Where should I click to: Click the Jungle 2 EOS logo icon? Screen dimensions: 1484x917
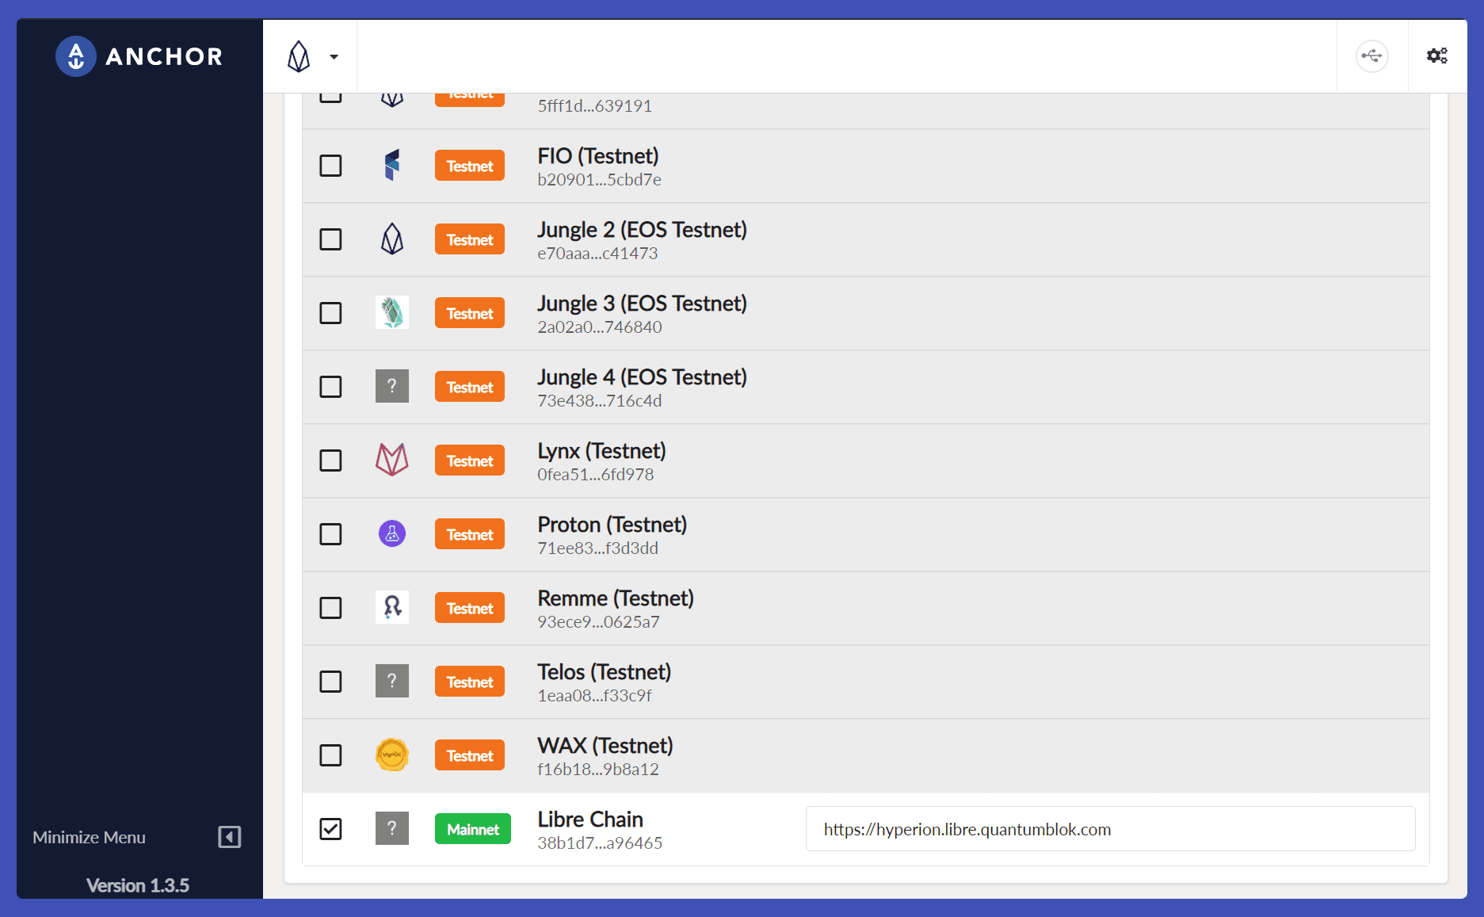(392, 239)
